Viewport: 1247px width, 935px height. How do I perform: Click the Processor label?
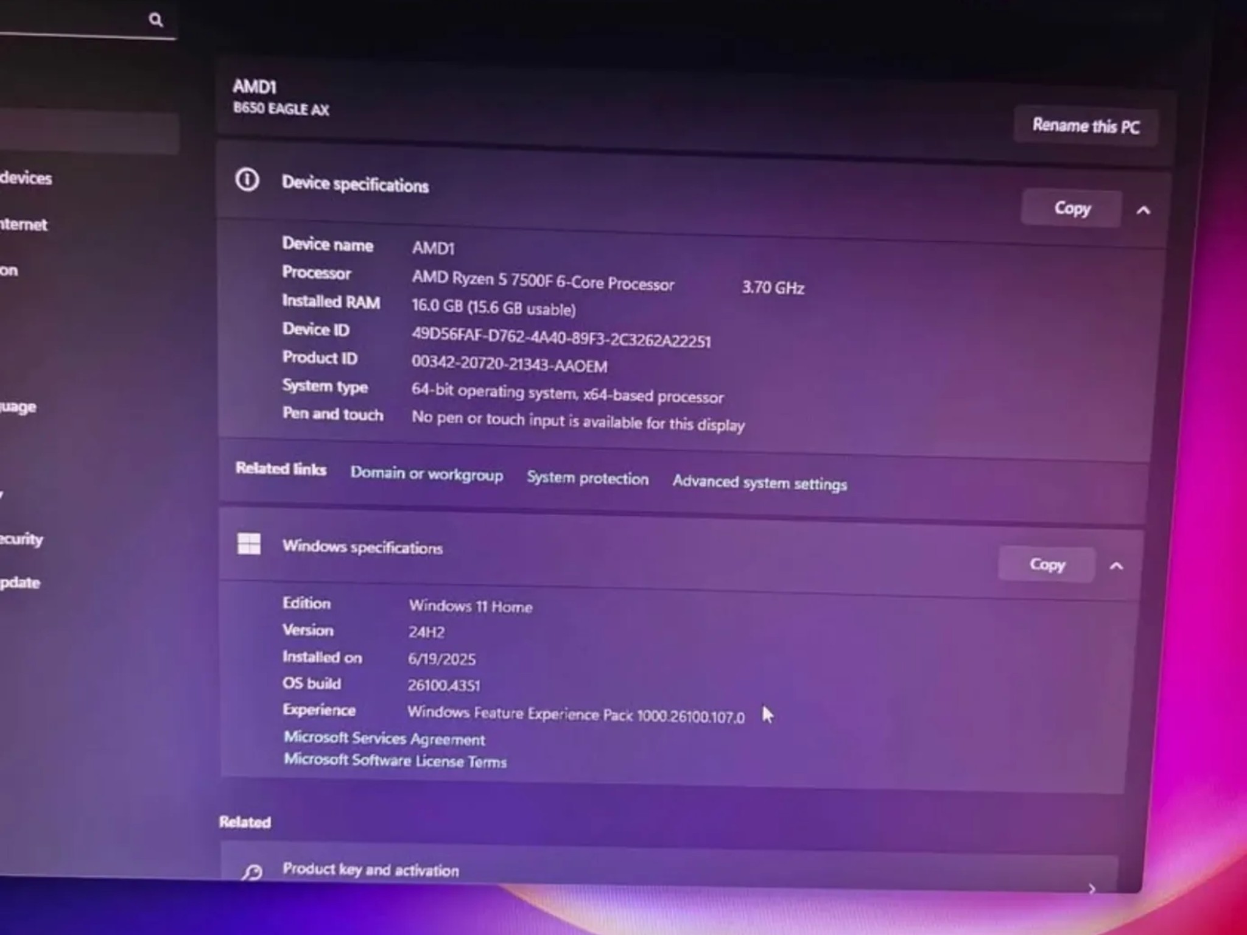pos(316,273)
